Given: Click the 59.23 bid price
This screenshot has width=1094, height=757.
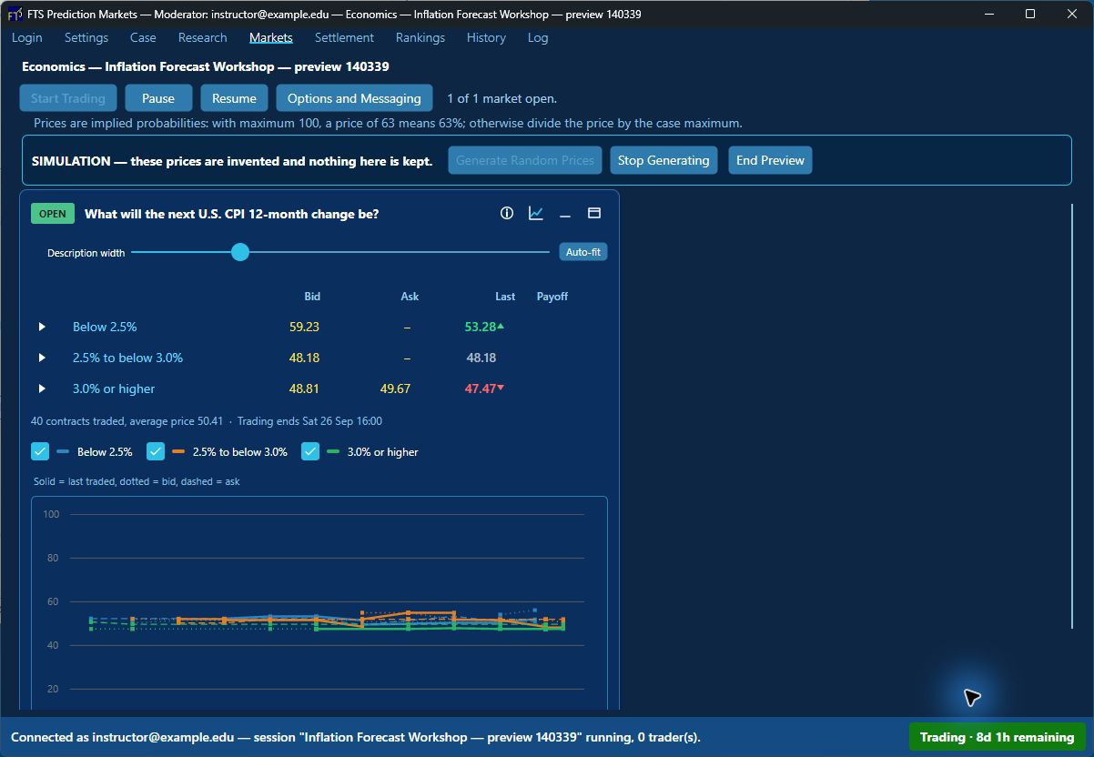Looking at the screenshot, I should (x=304, y=327).
